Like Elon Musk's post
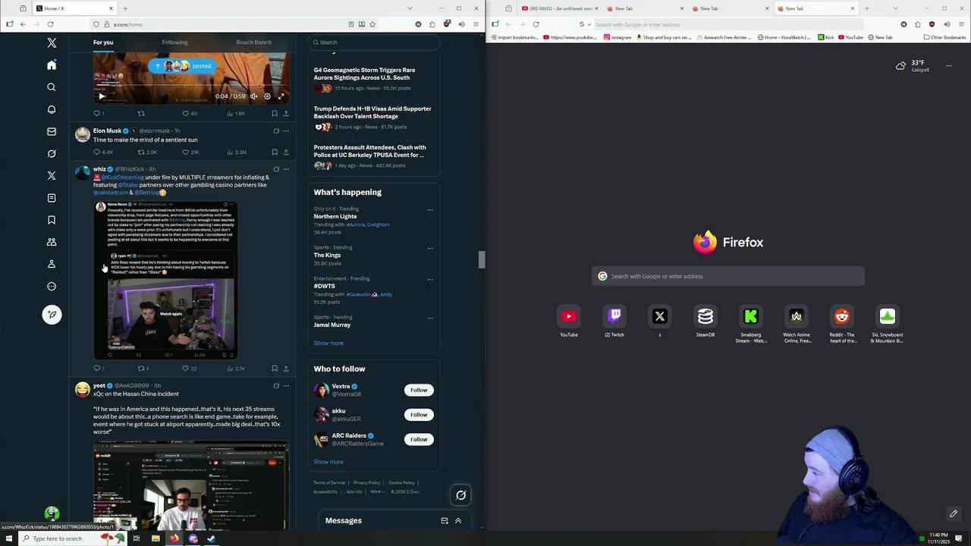The height and width of the screenshot is (546, 971). tap(191, 152)
